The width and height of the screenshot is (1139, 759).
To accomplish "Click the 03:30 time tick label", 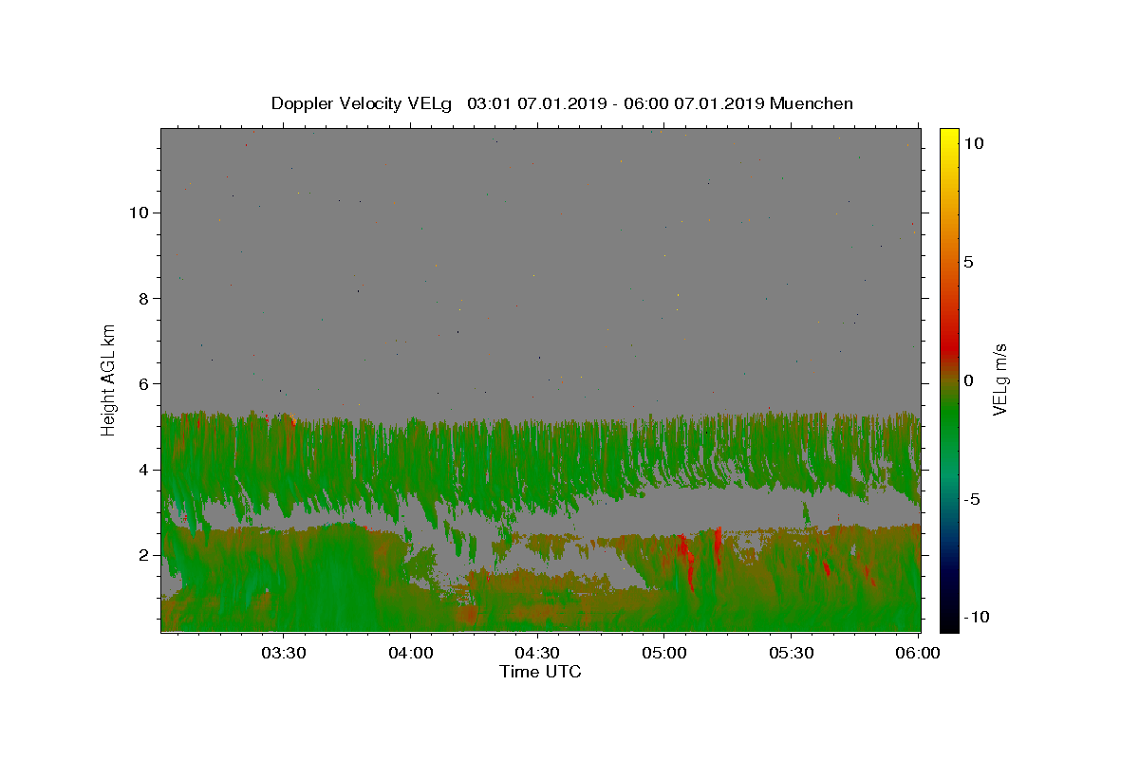I will [283, 653].
